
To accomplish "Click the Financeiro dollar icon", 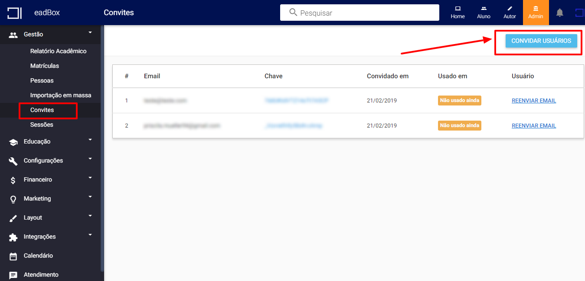I will tap(13, 180).
